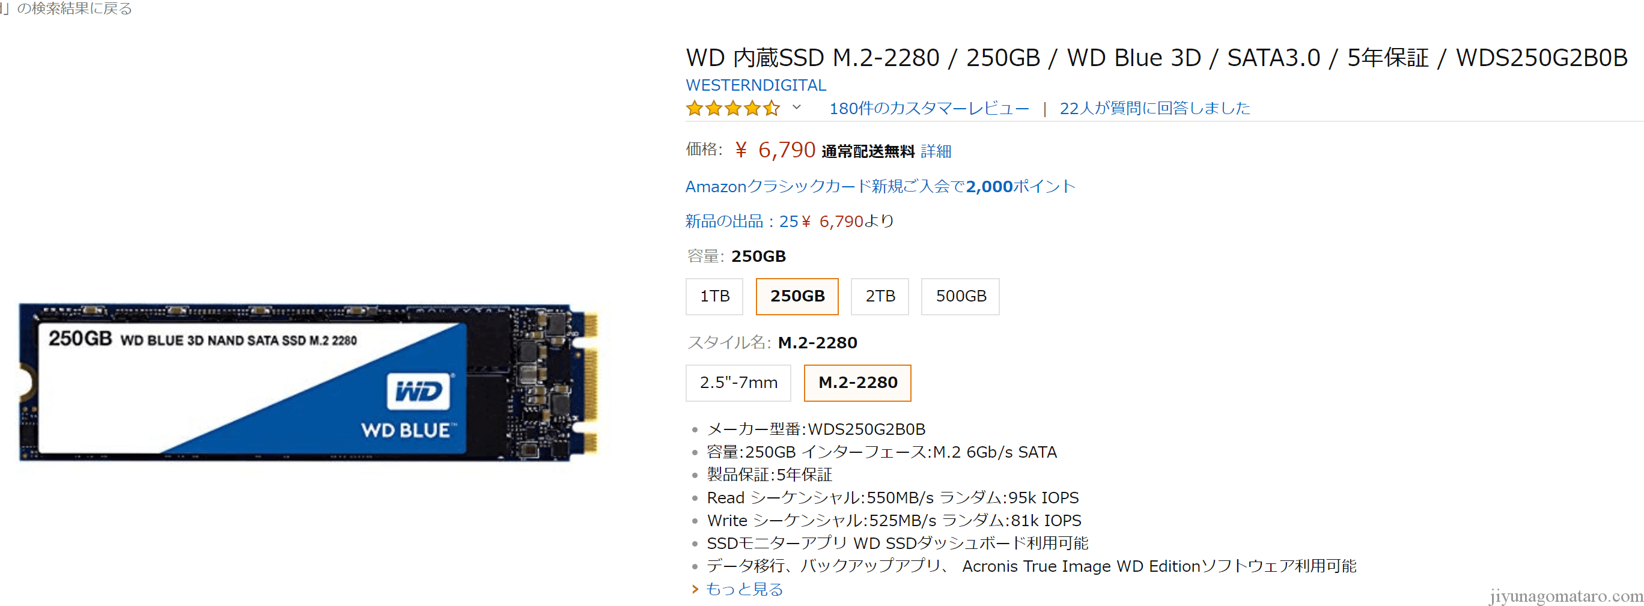Click the star rating icons

[732, 109]
